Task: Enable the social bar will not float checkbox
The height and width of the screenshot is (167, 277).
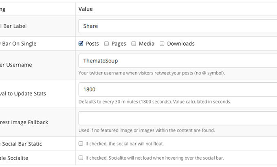Action: [x=81, y=144]
